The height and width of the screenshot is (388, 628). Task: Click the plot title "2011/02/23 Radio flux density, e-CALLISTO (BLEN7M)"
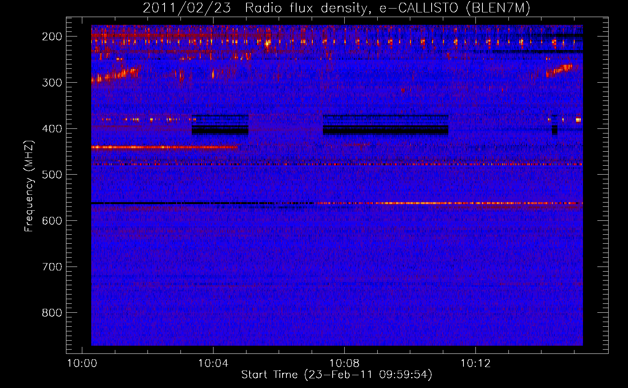337,8
